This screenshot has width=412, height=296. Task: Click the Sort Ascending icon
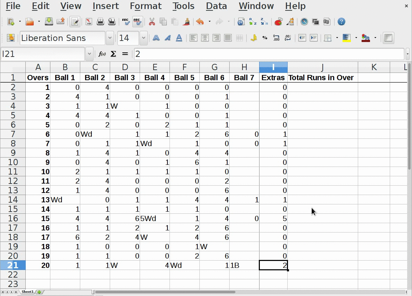(x=253, y=22)
